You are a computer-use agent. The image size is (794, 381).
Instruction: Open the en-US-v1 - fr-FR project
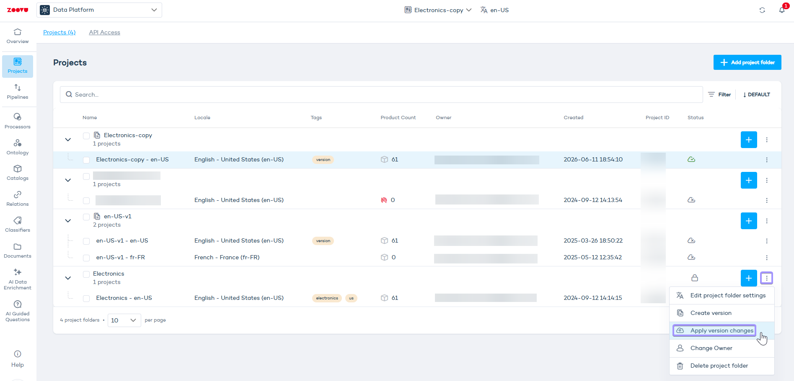(x=121, y=258)
